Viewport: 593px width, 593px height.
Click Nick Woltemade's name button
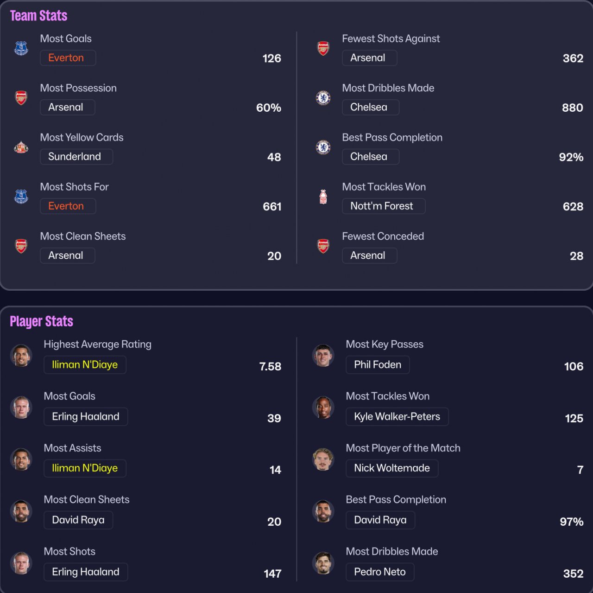392,468
